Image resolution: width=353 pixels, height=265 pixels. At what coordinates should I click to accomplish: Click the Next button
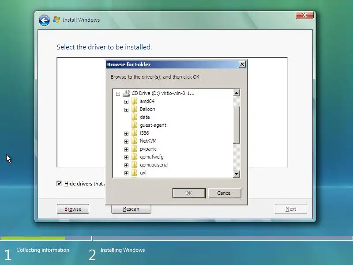[291, 209]
